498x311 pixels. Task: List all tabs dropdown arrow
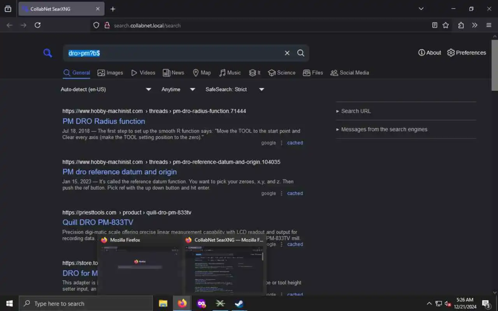[421, 9]
